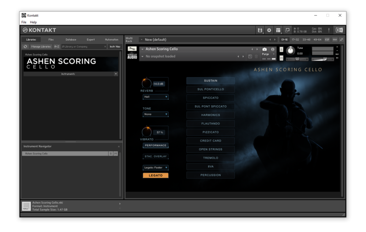Viewport: 366px width, 232px height.
Task: Open instrument edit mode wrench icon
Action: 132,49
